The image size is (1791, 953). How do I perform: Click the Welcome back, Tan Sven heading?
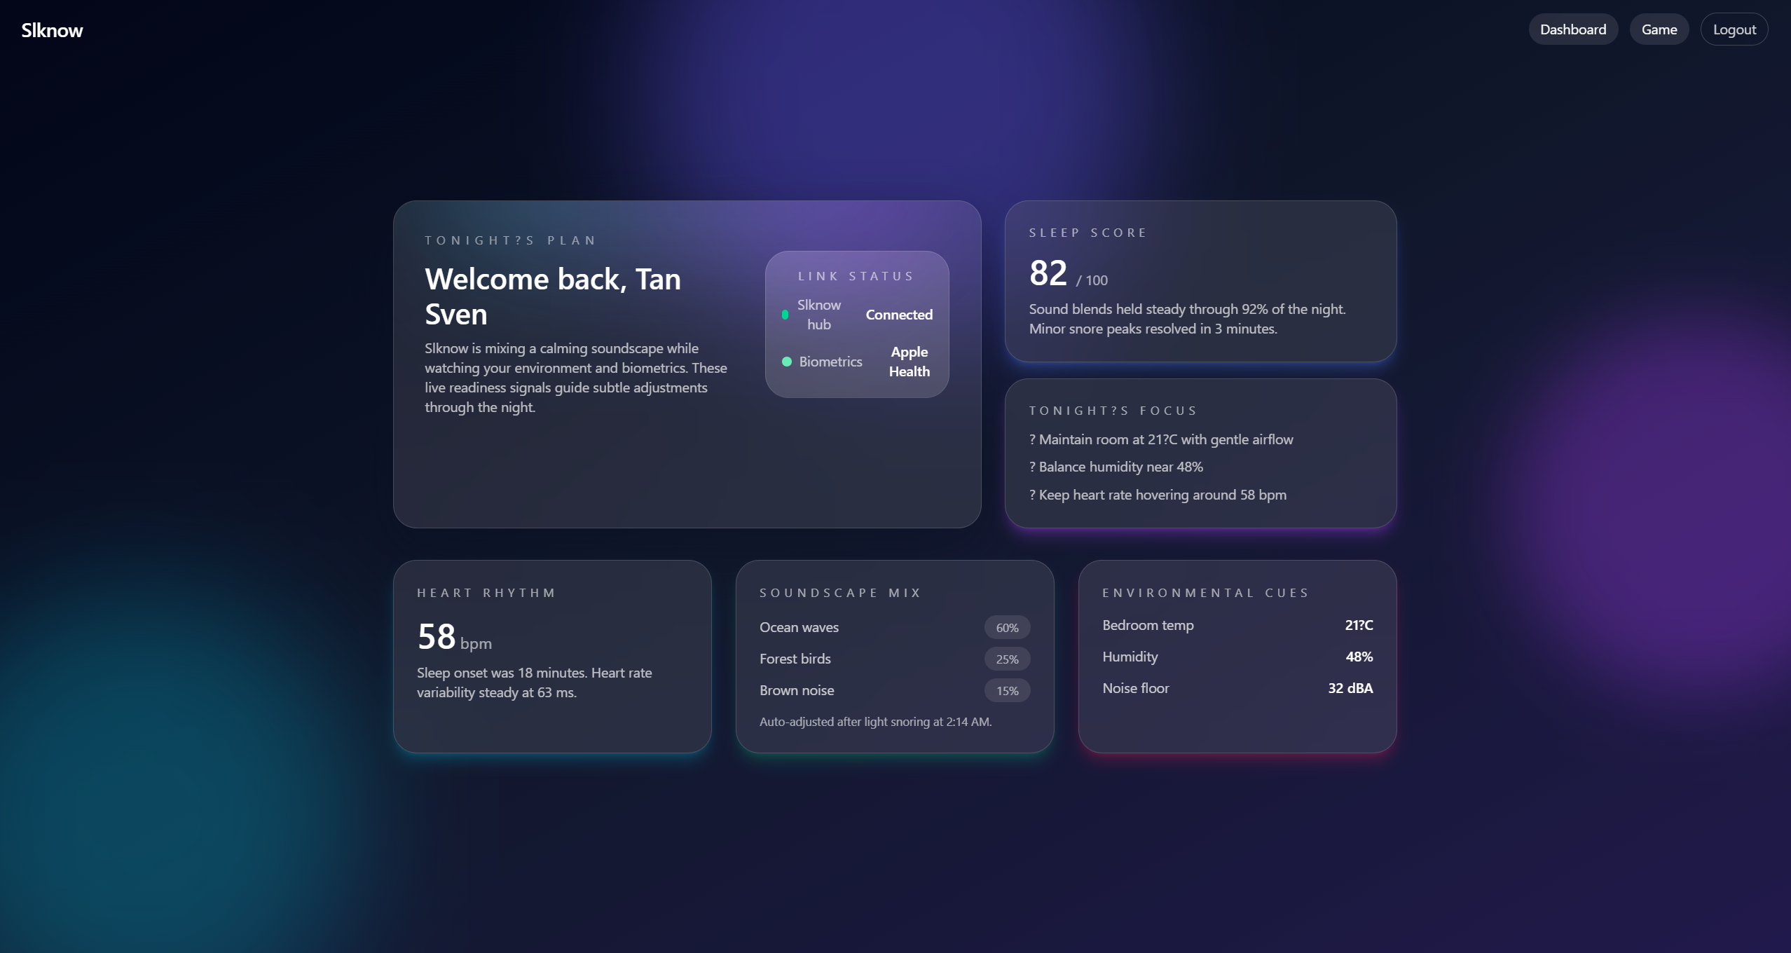552,296
